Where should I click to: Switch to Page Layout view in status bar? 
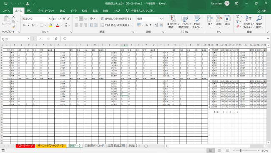tap(219, 150)
